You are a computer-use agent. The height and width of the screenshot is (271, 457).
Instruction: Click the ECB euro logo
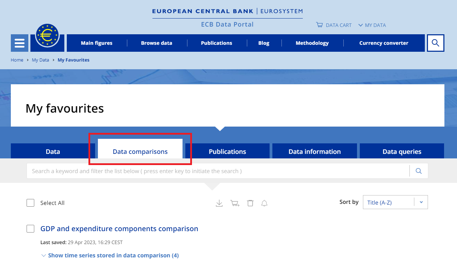tap(47, 36)
